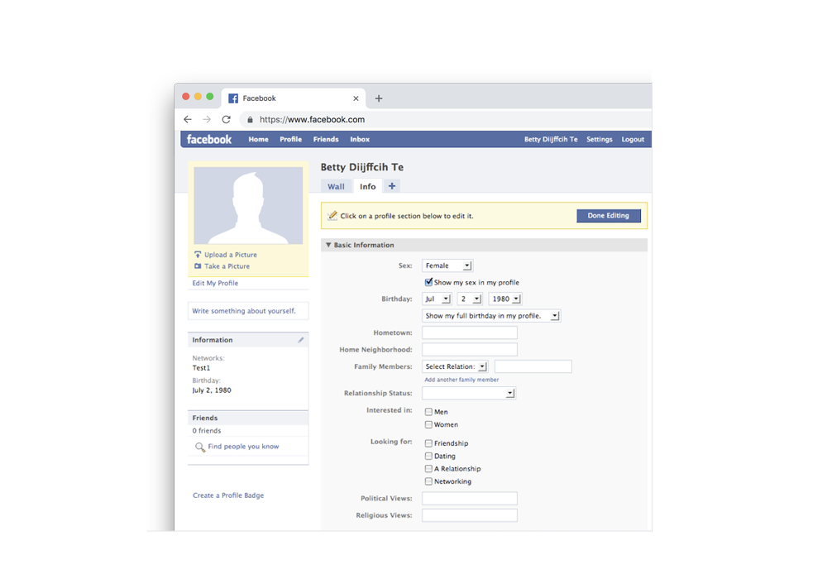Screen dimensions: 827x579
Task: Click the camera icon beside Take a Picture
Action: click(198, 266)
